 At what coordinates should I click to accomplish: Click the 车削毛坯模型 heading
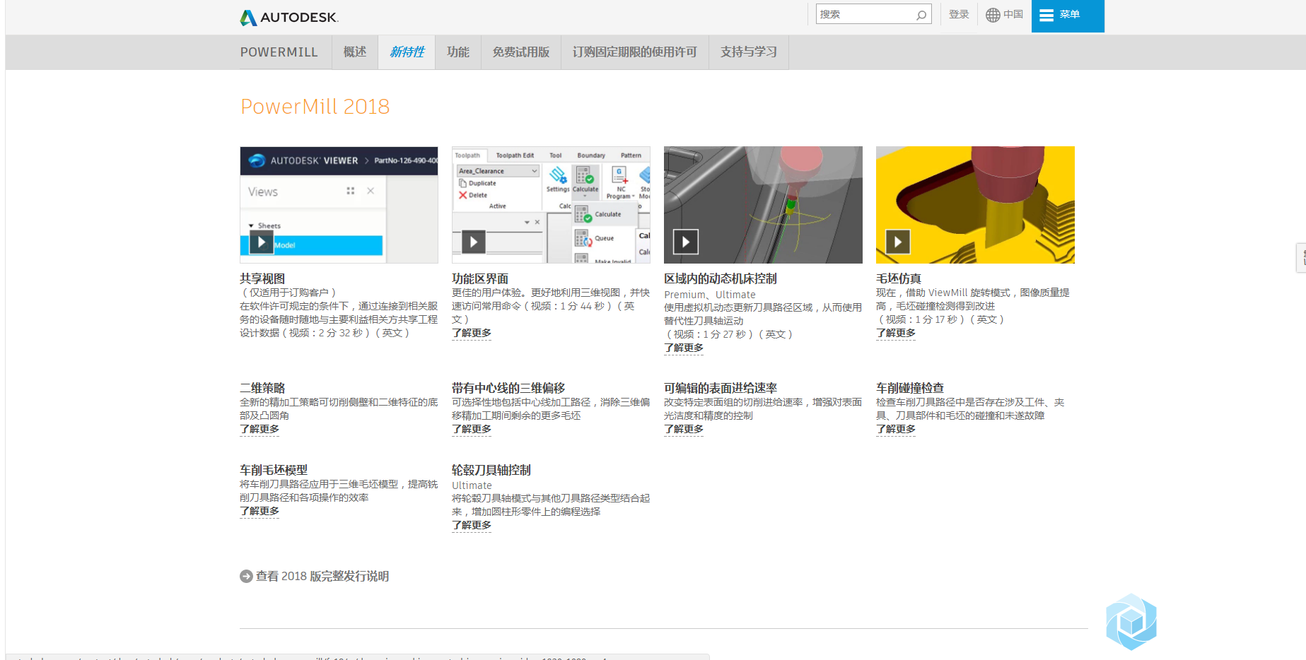click(274, 470)
